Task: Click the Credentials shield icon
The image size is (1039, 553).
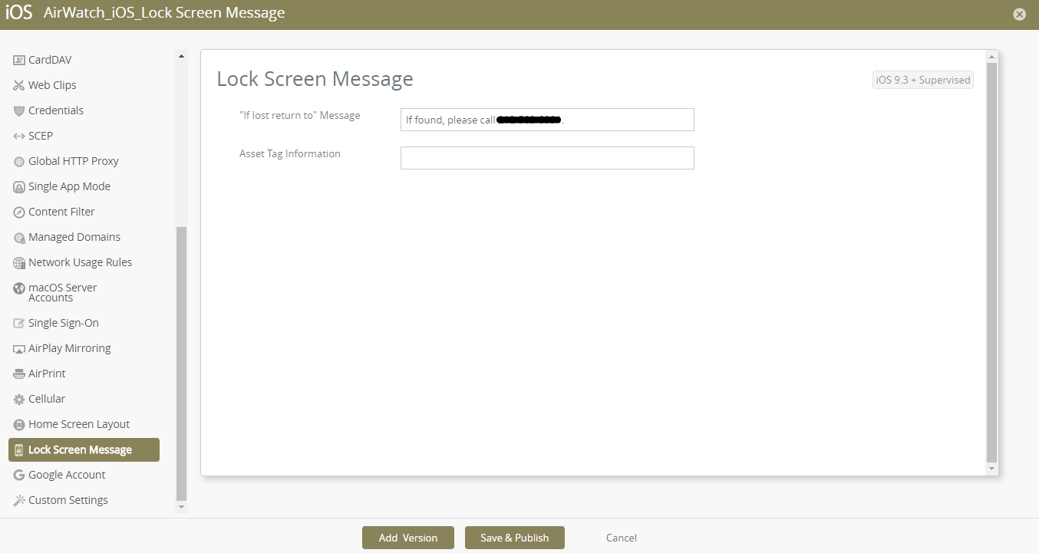Action: (x=19, y=110)
